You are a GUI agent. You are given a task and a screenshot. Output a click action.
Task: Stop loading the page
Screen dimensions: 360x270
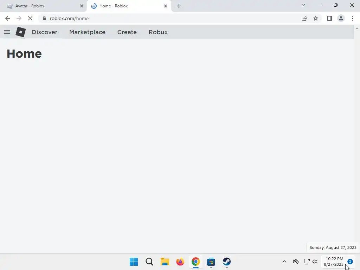(30, 18)
